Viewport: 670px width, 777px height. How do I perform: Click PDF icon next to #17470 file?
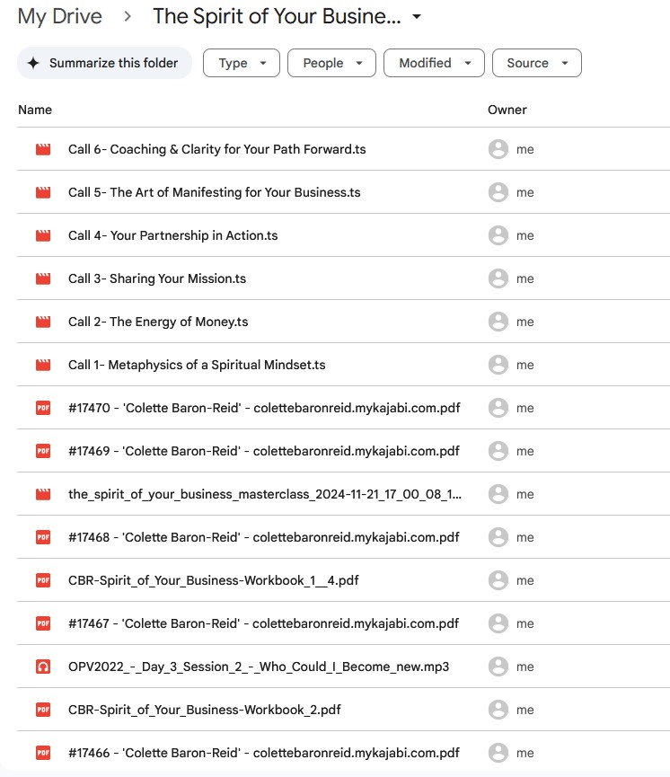pyautogui.click(x=42, y=409)
